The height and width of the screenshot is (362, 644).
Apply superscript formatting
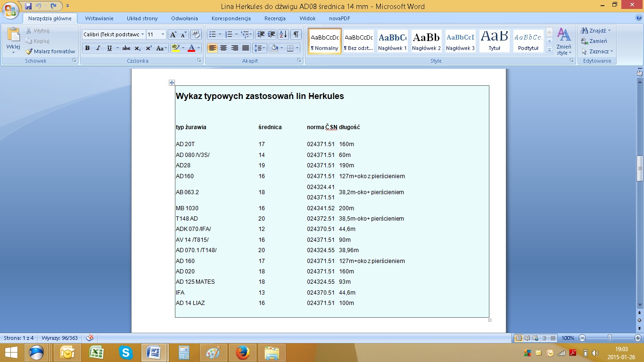click(x=149, y=48)
